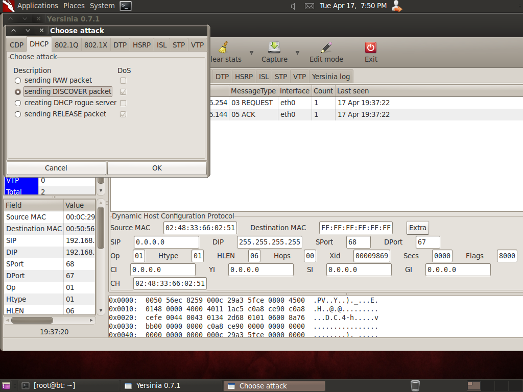Toggle DoS checkbox for sending RELEASE packet
The width and height of the screenshot is (523, 392).
click(123, 114)
